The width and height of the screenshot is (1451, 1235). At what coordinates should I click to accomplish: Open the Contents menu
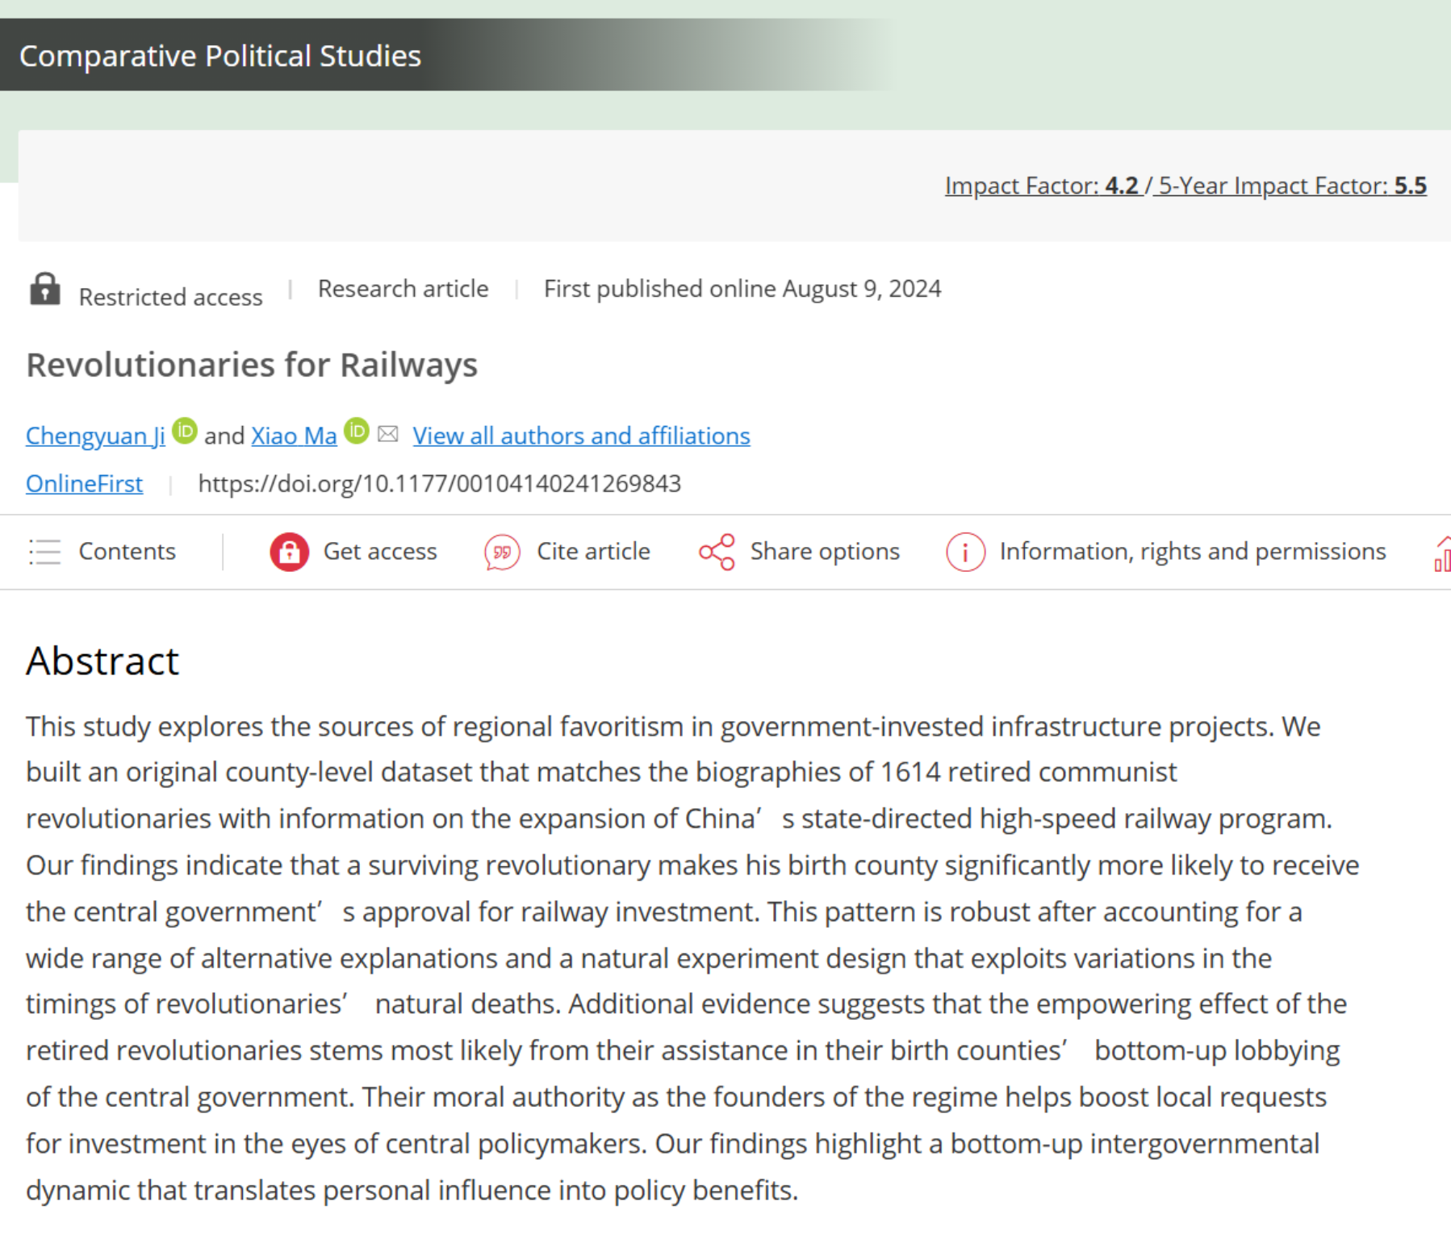pyautogui.click(x=127, y=552)
